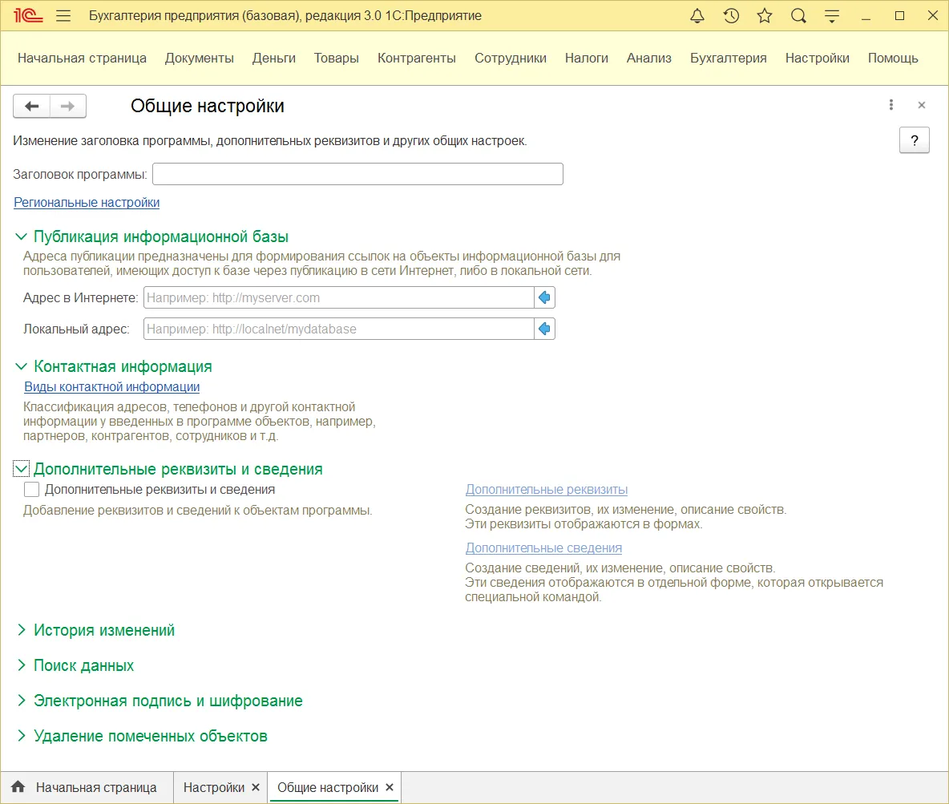949x804 pixels.
Task: Open favorites star icon
Action: click(765, 16)
